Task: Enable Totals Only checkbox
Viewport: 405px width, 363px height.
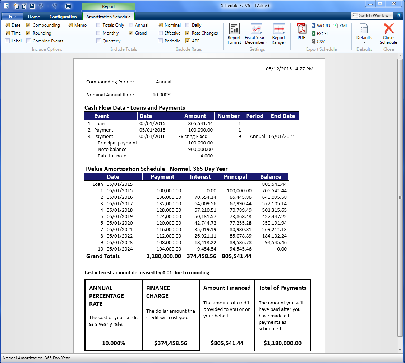Action: tap(99, 25)
